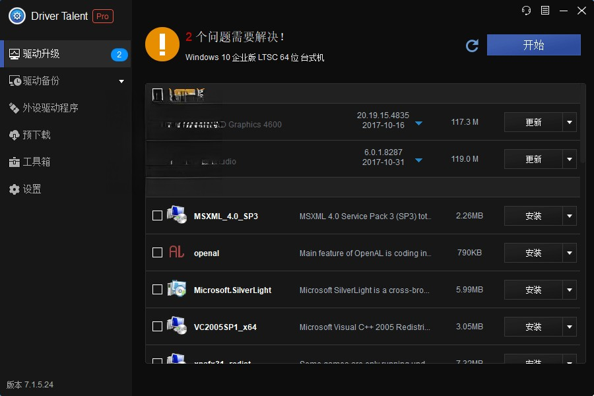The width and height of the screenshot is (594, 396).
Task: Tick the checkbox for openal
Action: (x=157, y=252)
